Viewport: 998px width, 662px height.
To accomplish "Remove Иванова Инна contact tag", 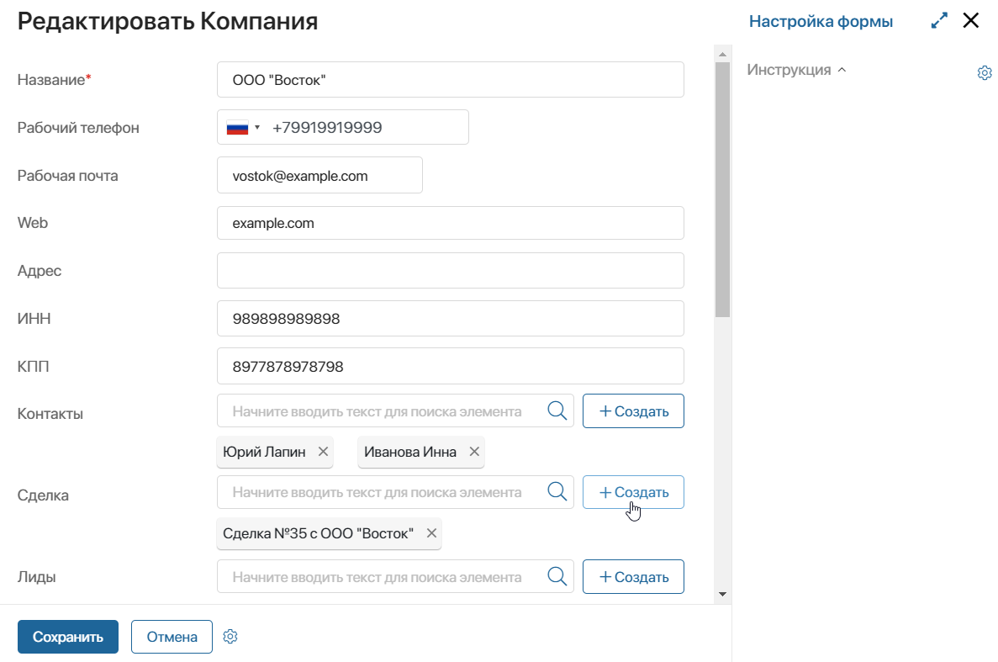I will pyautogui.click(x=474, y=452).
